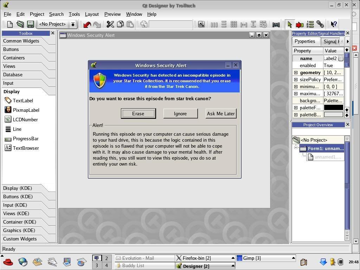360x270 pixels.
Task: Pick the PixmapLabel widget in Toolbox
Action: click(22, 110)
